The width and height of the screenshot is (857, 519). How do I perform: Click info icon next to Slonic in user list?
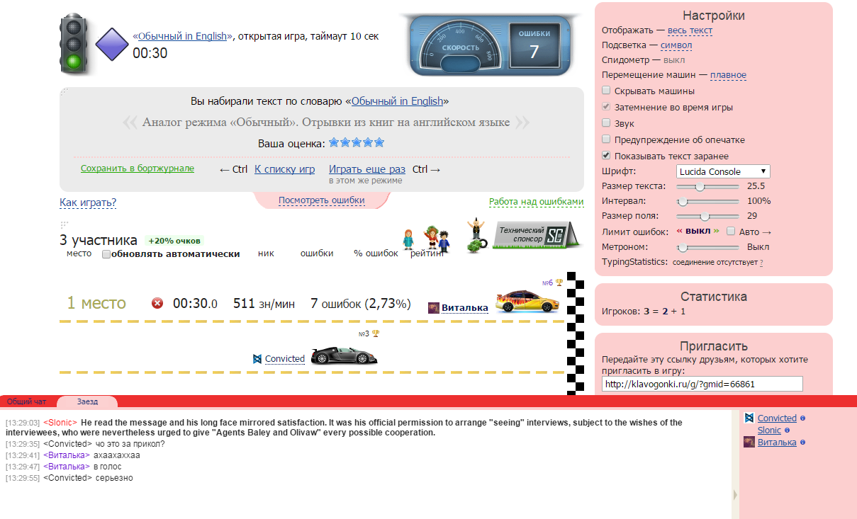click(x=788, y=430)
